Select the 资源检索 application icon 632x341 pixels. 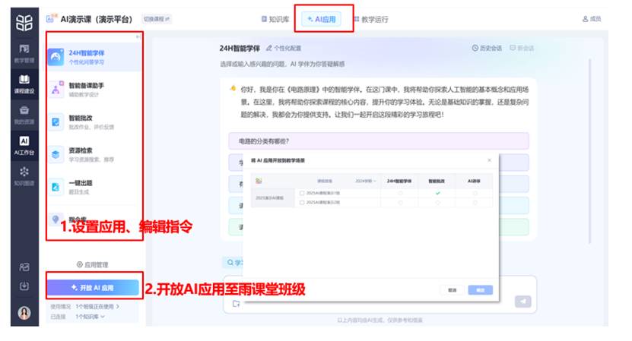tap(56, 154)
